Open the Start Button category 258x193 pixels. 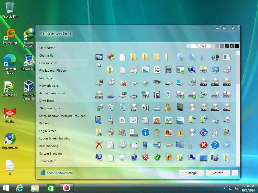pyautogui.click(x=47, y=48)
